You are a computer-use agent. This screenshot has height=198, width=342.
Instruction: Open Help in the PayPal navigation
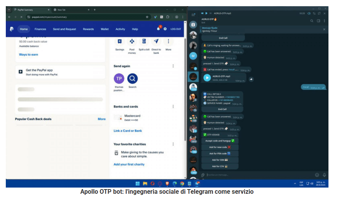click(x=135, y=29)
